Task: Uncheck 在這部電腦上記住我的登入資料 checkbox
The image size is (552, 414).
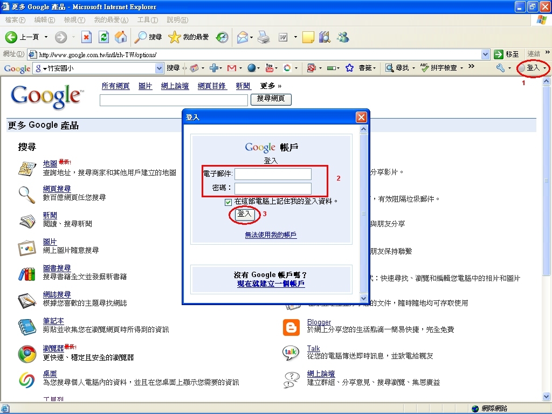Action: point(228,202)
